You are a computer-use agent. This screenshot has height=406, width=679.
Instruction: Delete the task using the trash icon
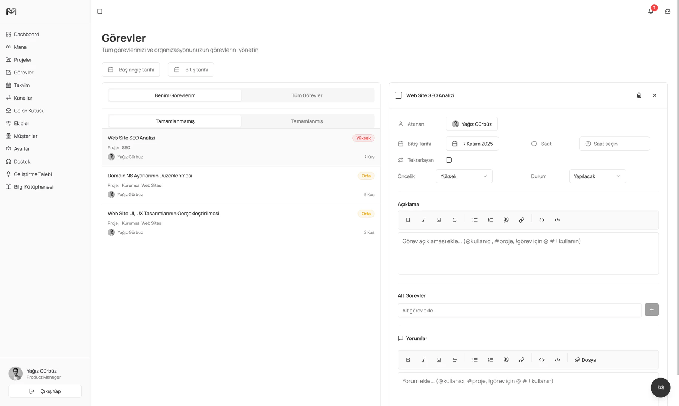pyautogui.click(x=639, y=95)
